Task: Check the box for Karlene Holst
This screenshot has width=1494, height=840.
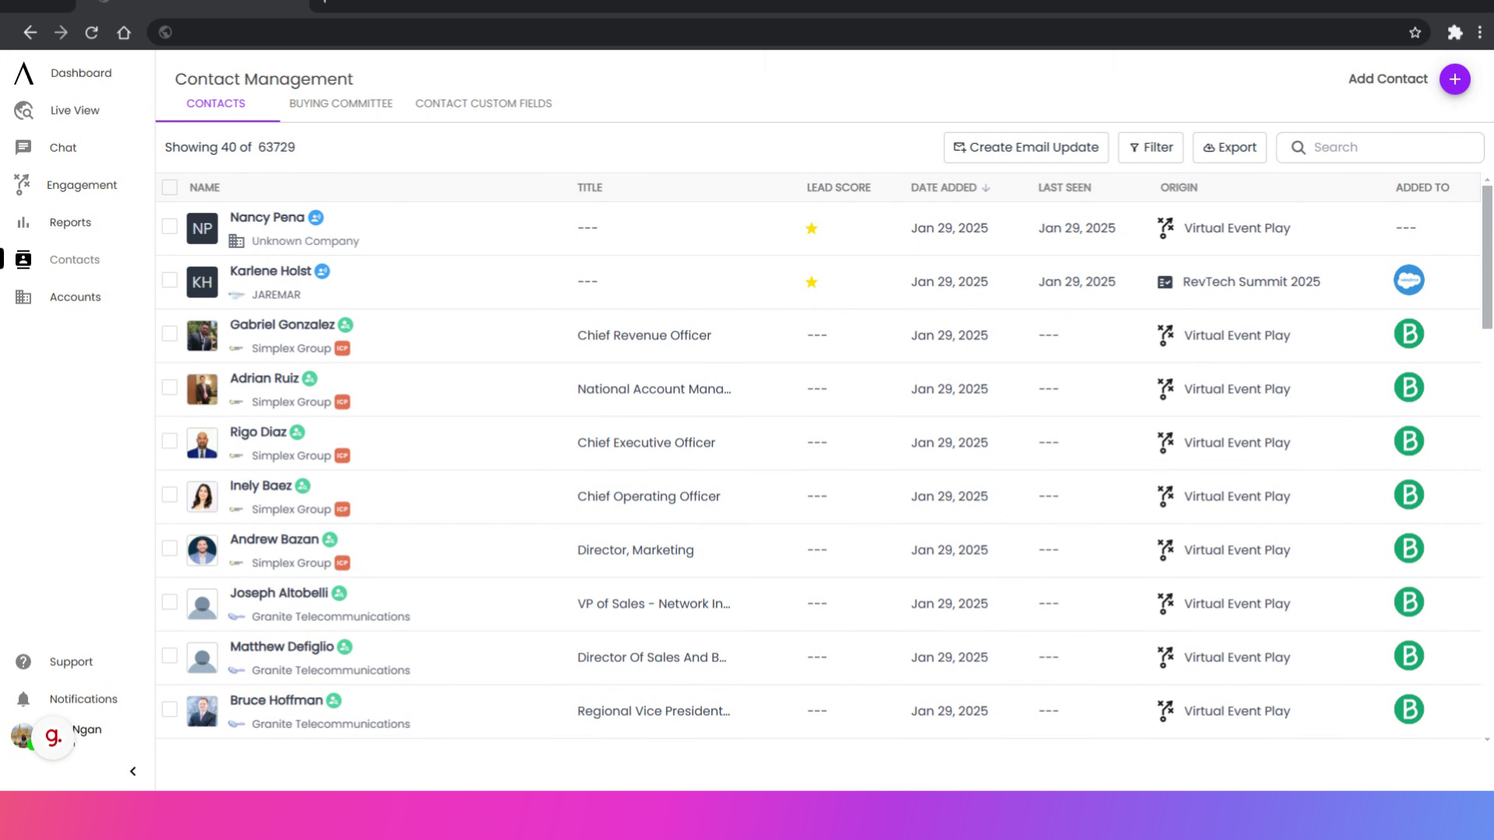Action: (x=170, y=280)
